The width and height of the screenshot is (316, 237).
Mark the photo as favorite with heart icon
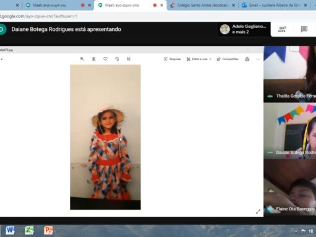tap(105, 59)
